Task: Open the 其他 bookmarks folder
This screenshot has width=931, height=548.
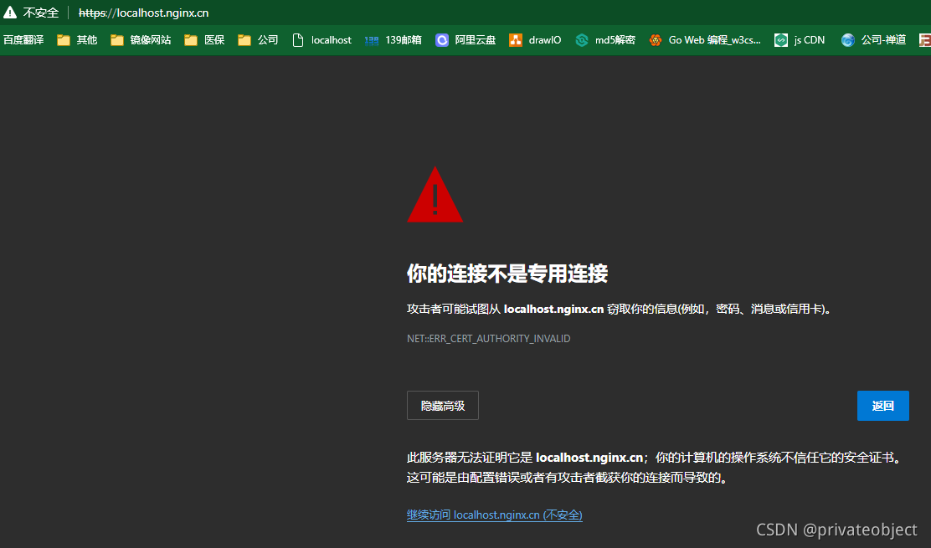Action: [76, 39]
